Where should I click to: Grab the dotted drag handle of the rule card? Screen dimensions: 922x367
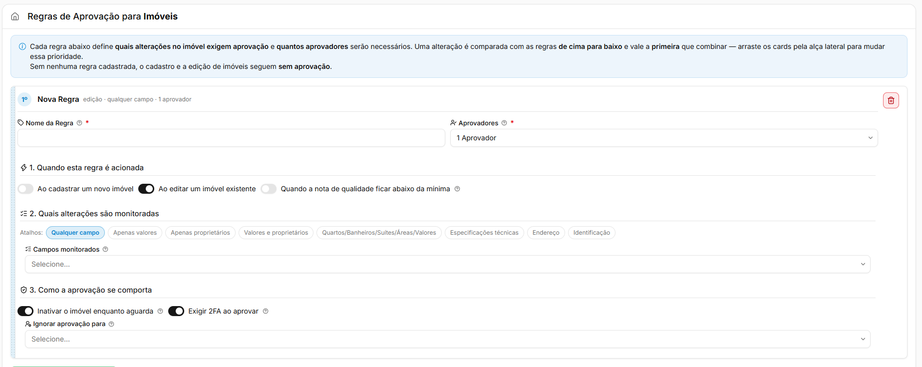pos(13,222)
